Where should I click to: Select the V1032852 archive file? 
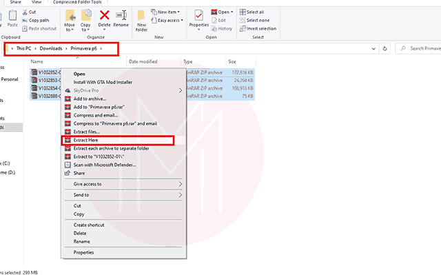45,72
